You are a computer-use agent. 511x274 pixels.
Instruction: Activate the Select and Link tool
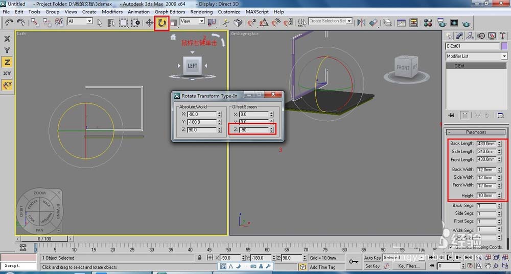pos(35,22)
